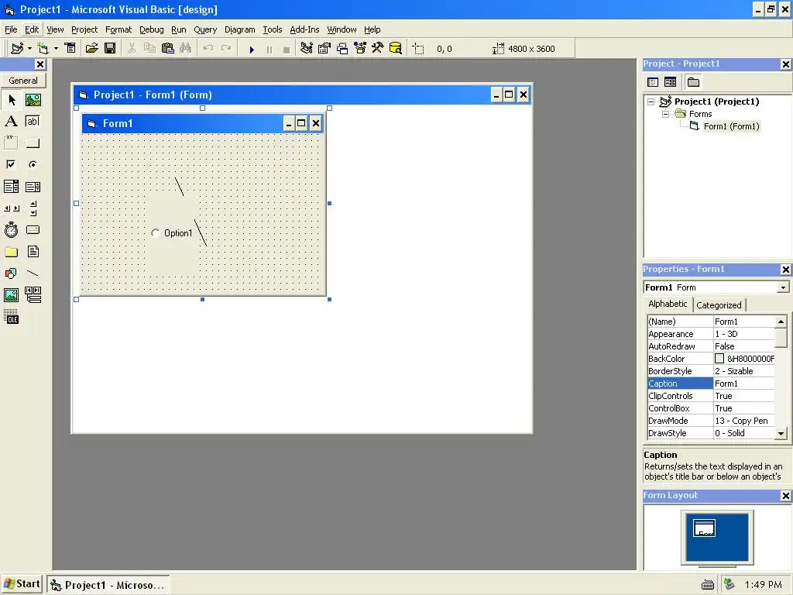Select the ComboBox tool
This screenshot has height=595, width=793.
tap(11, 187)
